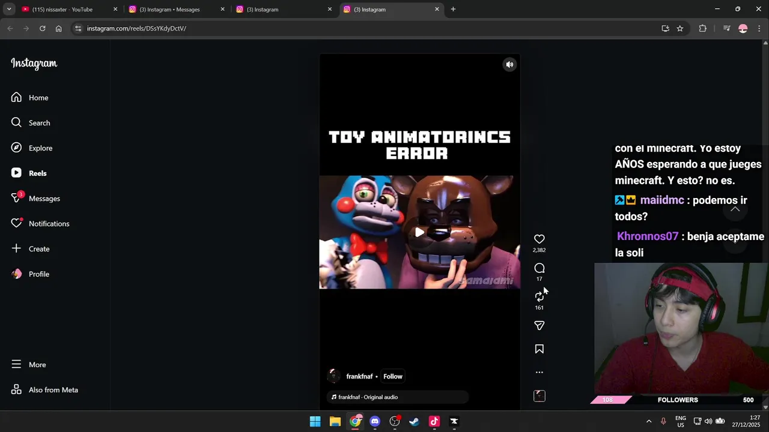Viewport: 769px width, 432px height.
Task: Follow the frankfnaf account
Action: [393, 377]
